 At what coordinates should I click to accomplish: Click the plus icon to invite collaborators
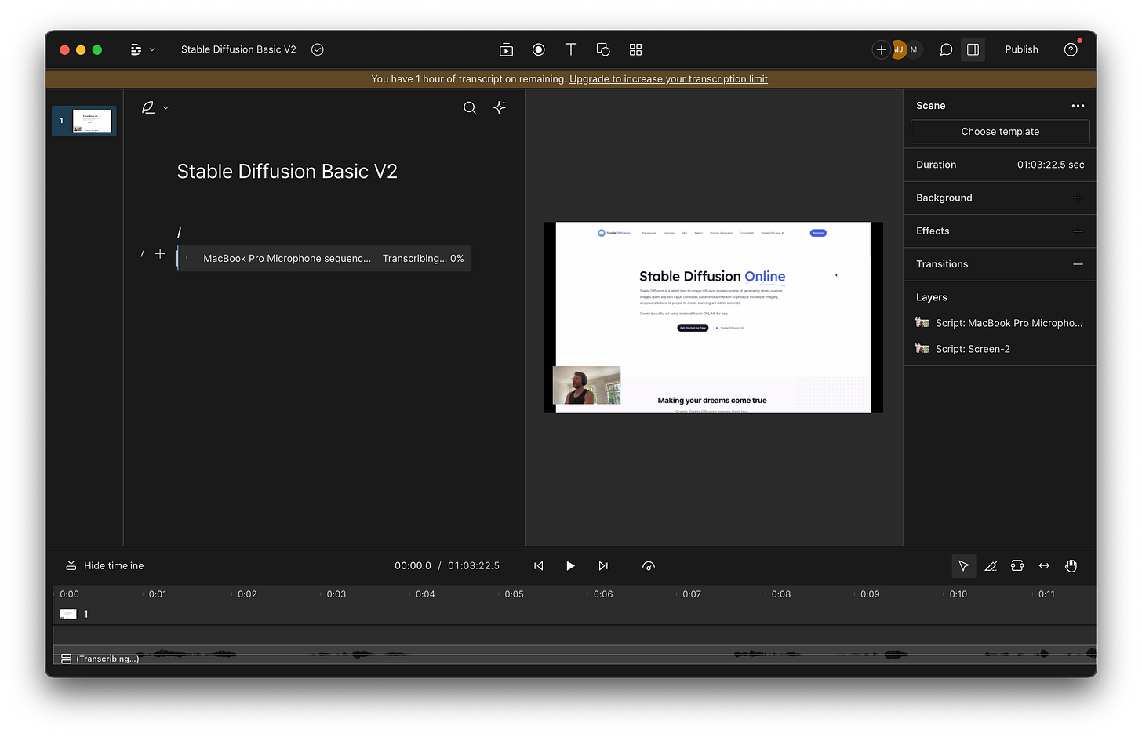(881, 49)
